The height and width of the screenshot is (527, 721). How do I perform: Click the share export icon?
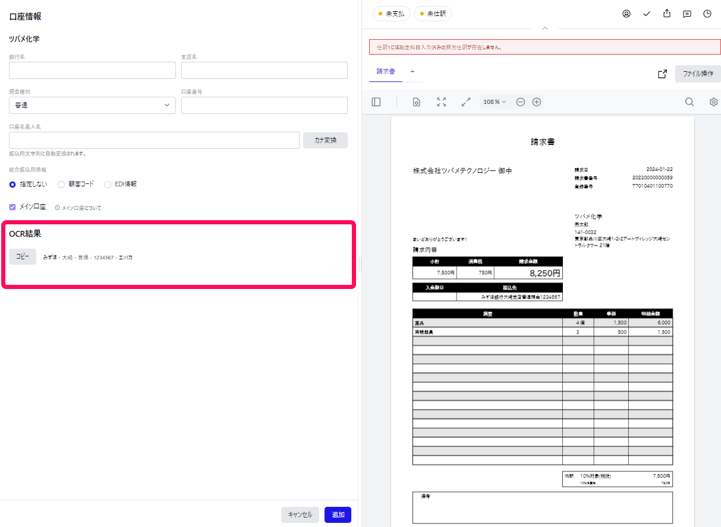pyautogui.click(x=667, y=14)
